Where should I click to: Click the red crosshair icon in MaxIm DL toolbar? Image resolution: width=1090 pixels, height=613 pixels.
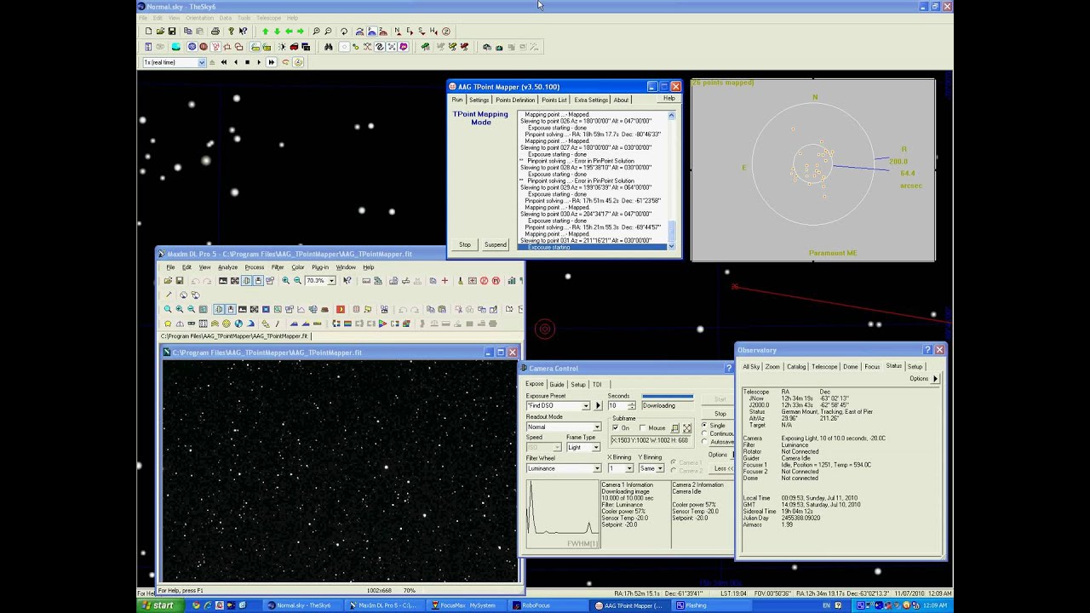445,281
